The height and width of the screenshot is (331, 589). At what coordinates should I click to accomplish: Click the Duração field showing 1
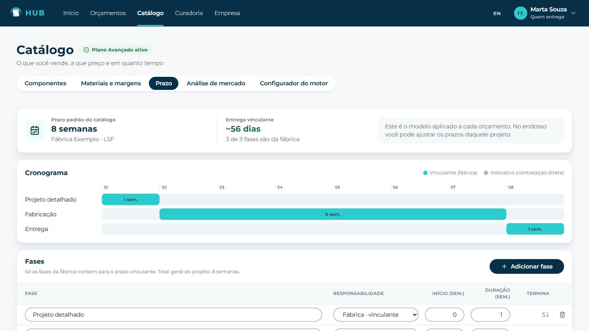(490, 315)
